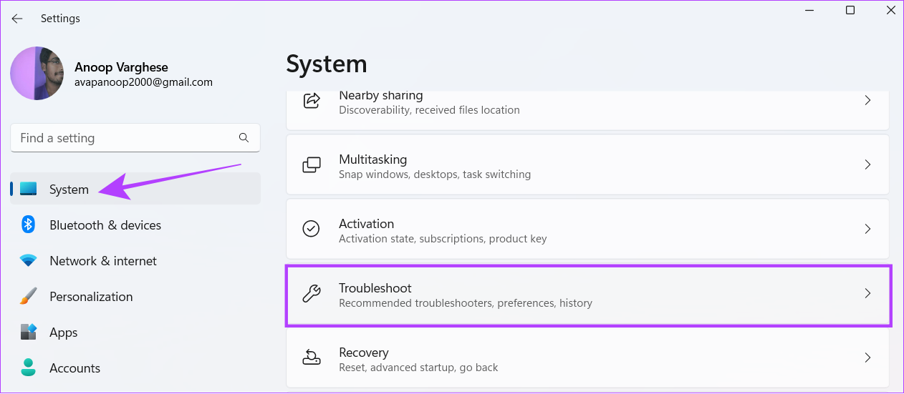The height and width of the screenshot is (394, 904).
Task: Click the Troubleshoot wrench icon
Action: pos(312,293)
